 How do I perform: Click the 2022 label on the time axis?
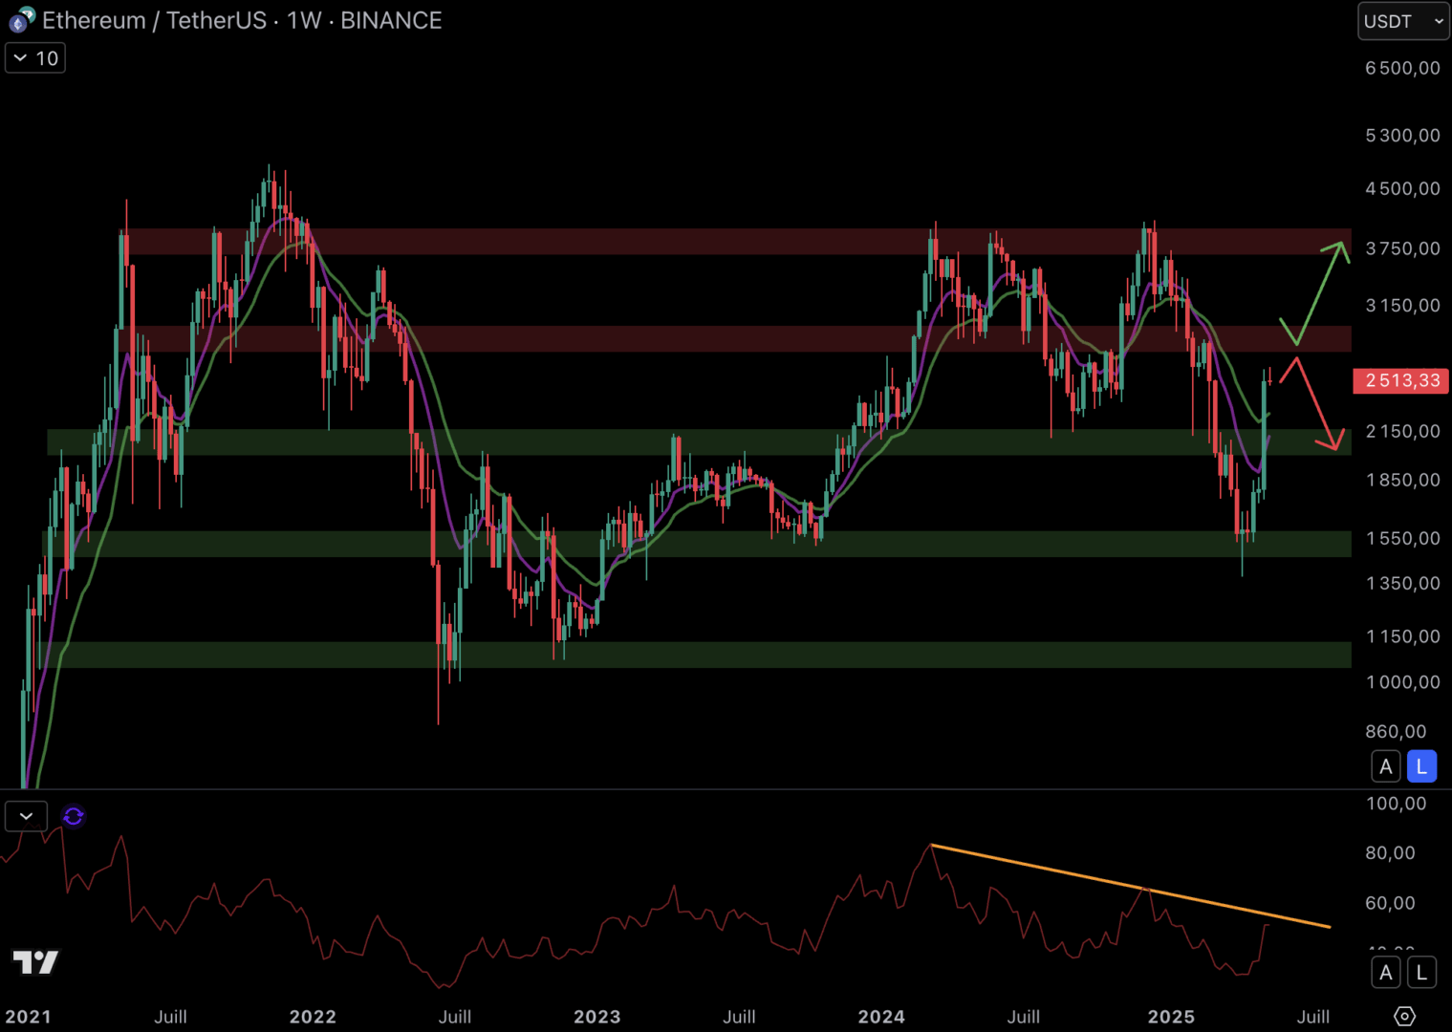[313, 1017]
